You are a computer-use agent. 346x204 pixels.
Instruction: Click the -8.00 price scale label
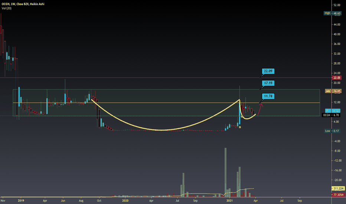[337, 151]
